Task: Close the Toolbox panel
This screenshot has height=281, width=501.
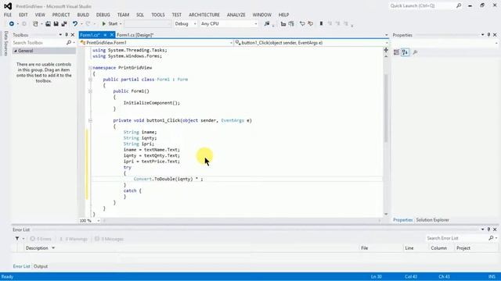Action: (73, 34)
